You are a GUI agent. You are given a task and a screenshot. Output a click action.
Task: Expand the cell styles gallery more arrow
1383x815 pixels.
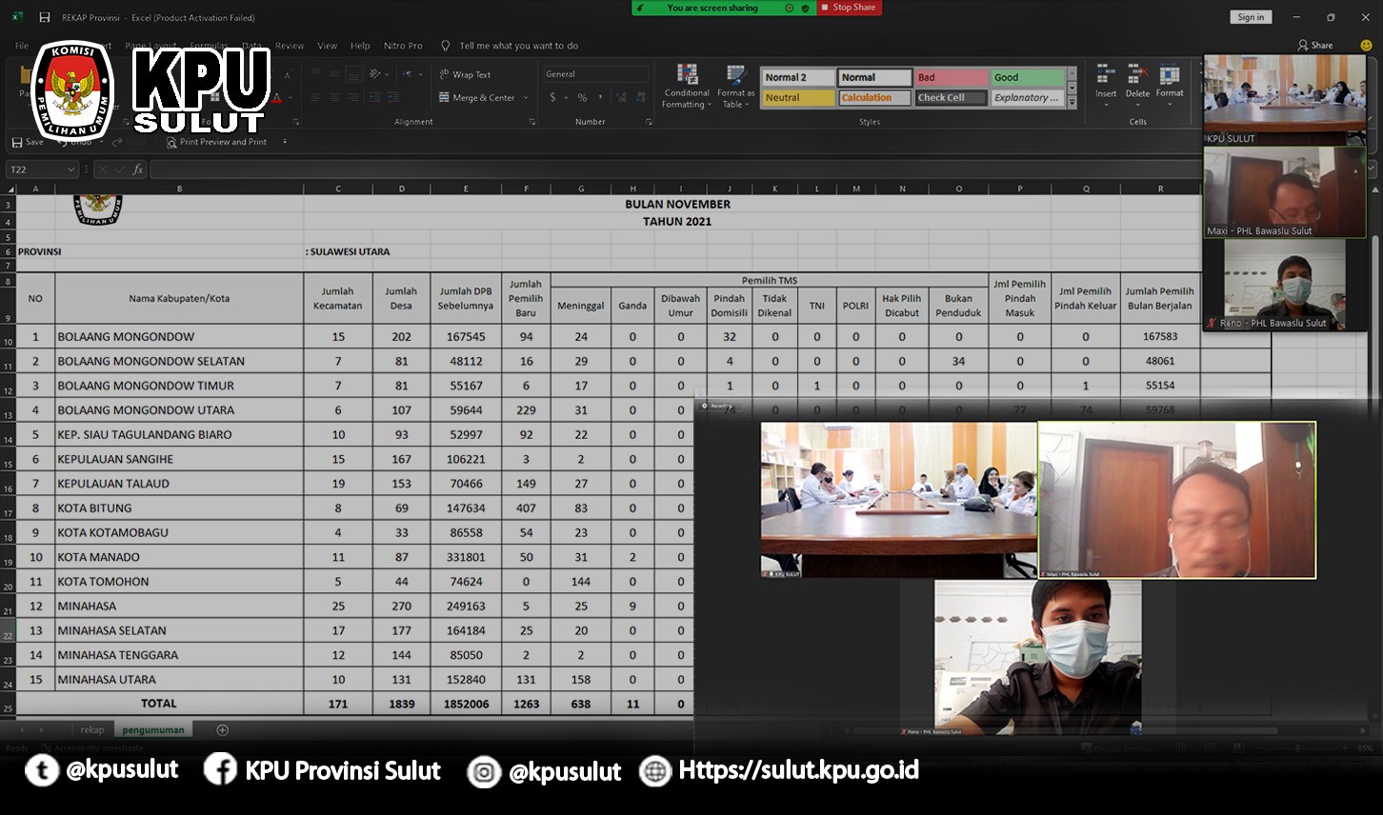1072,102
